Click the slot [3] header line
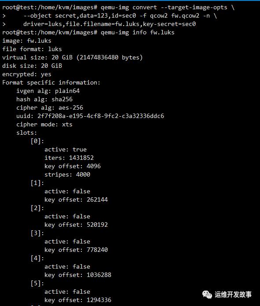260x306 pixels. coord(37,233)
